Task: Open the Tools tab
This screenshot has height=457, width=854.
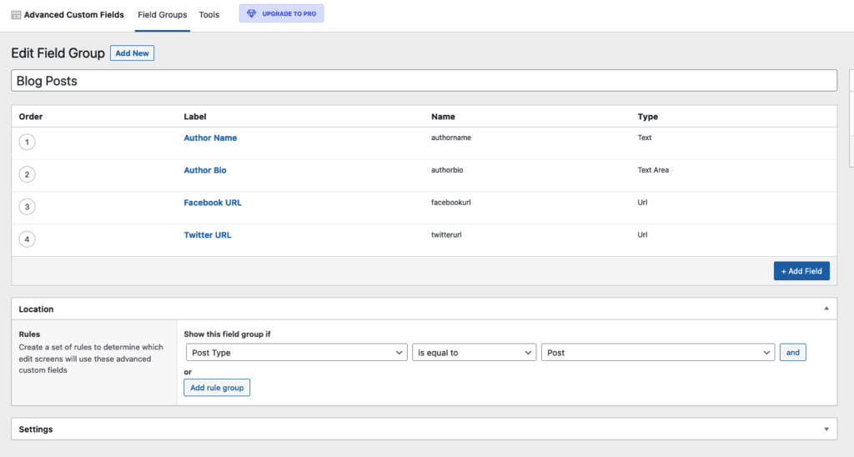Action: [x=209, y=15]
